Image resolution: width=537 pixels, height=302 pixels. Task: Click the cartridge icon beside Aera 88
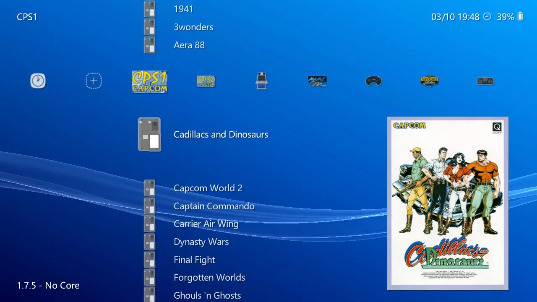point(150,45)
